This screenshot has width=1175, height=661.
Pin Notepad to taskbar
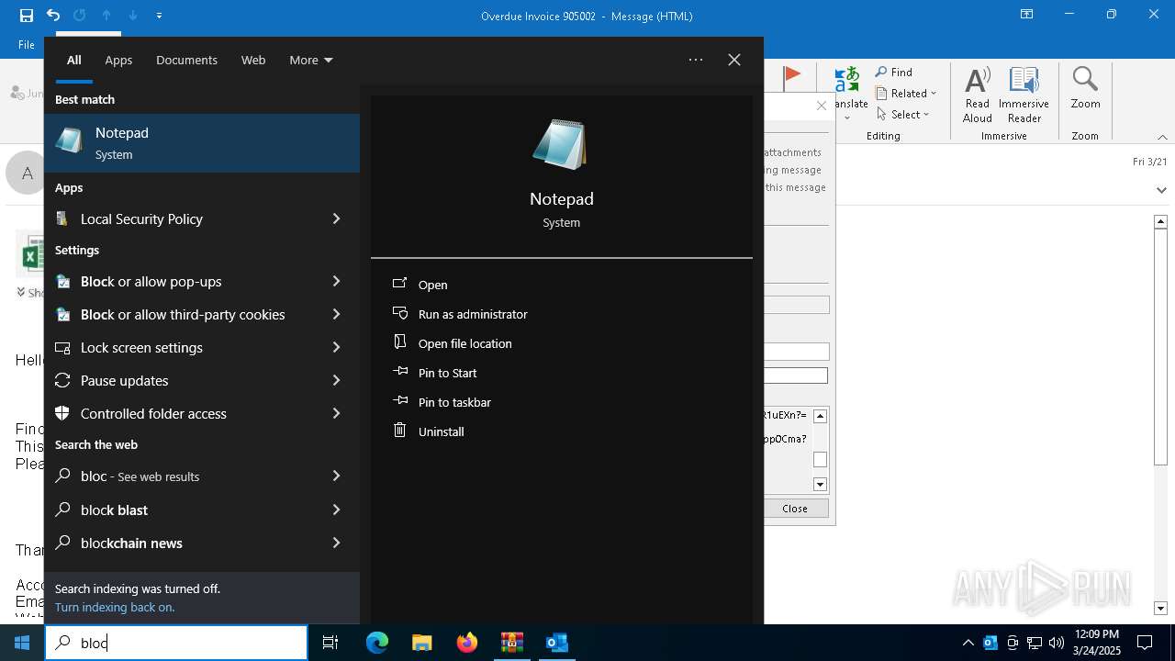(x=454, y=402)
